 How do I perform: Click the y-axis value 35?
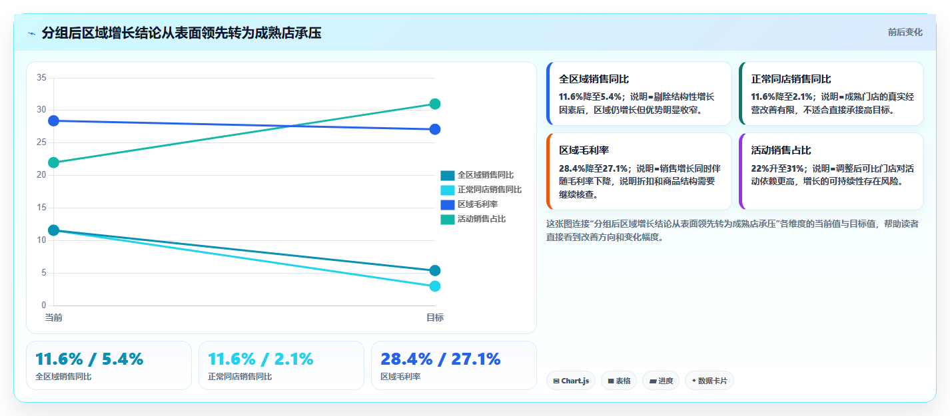[41, 78]
